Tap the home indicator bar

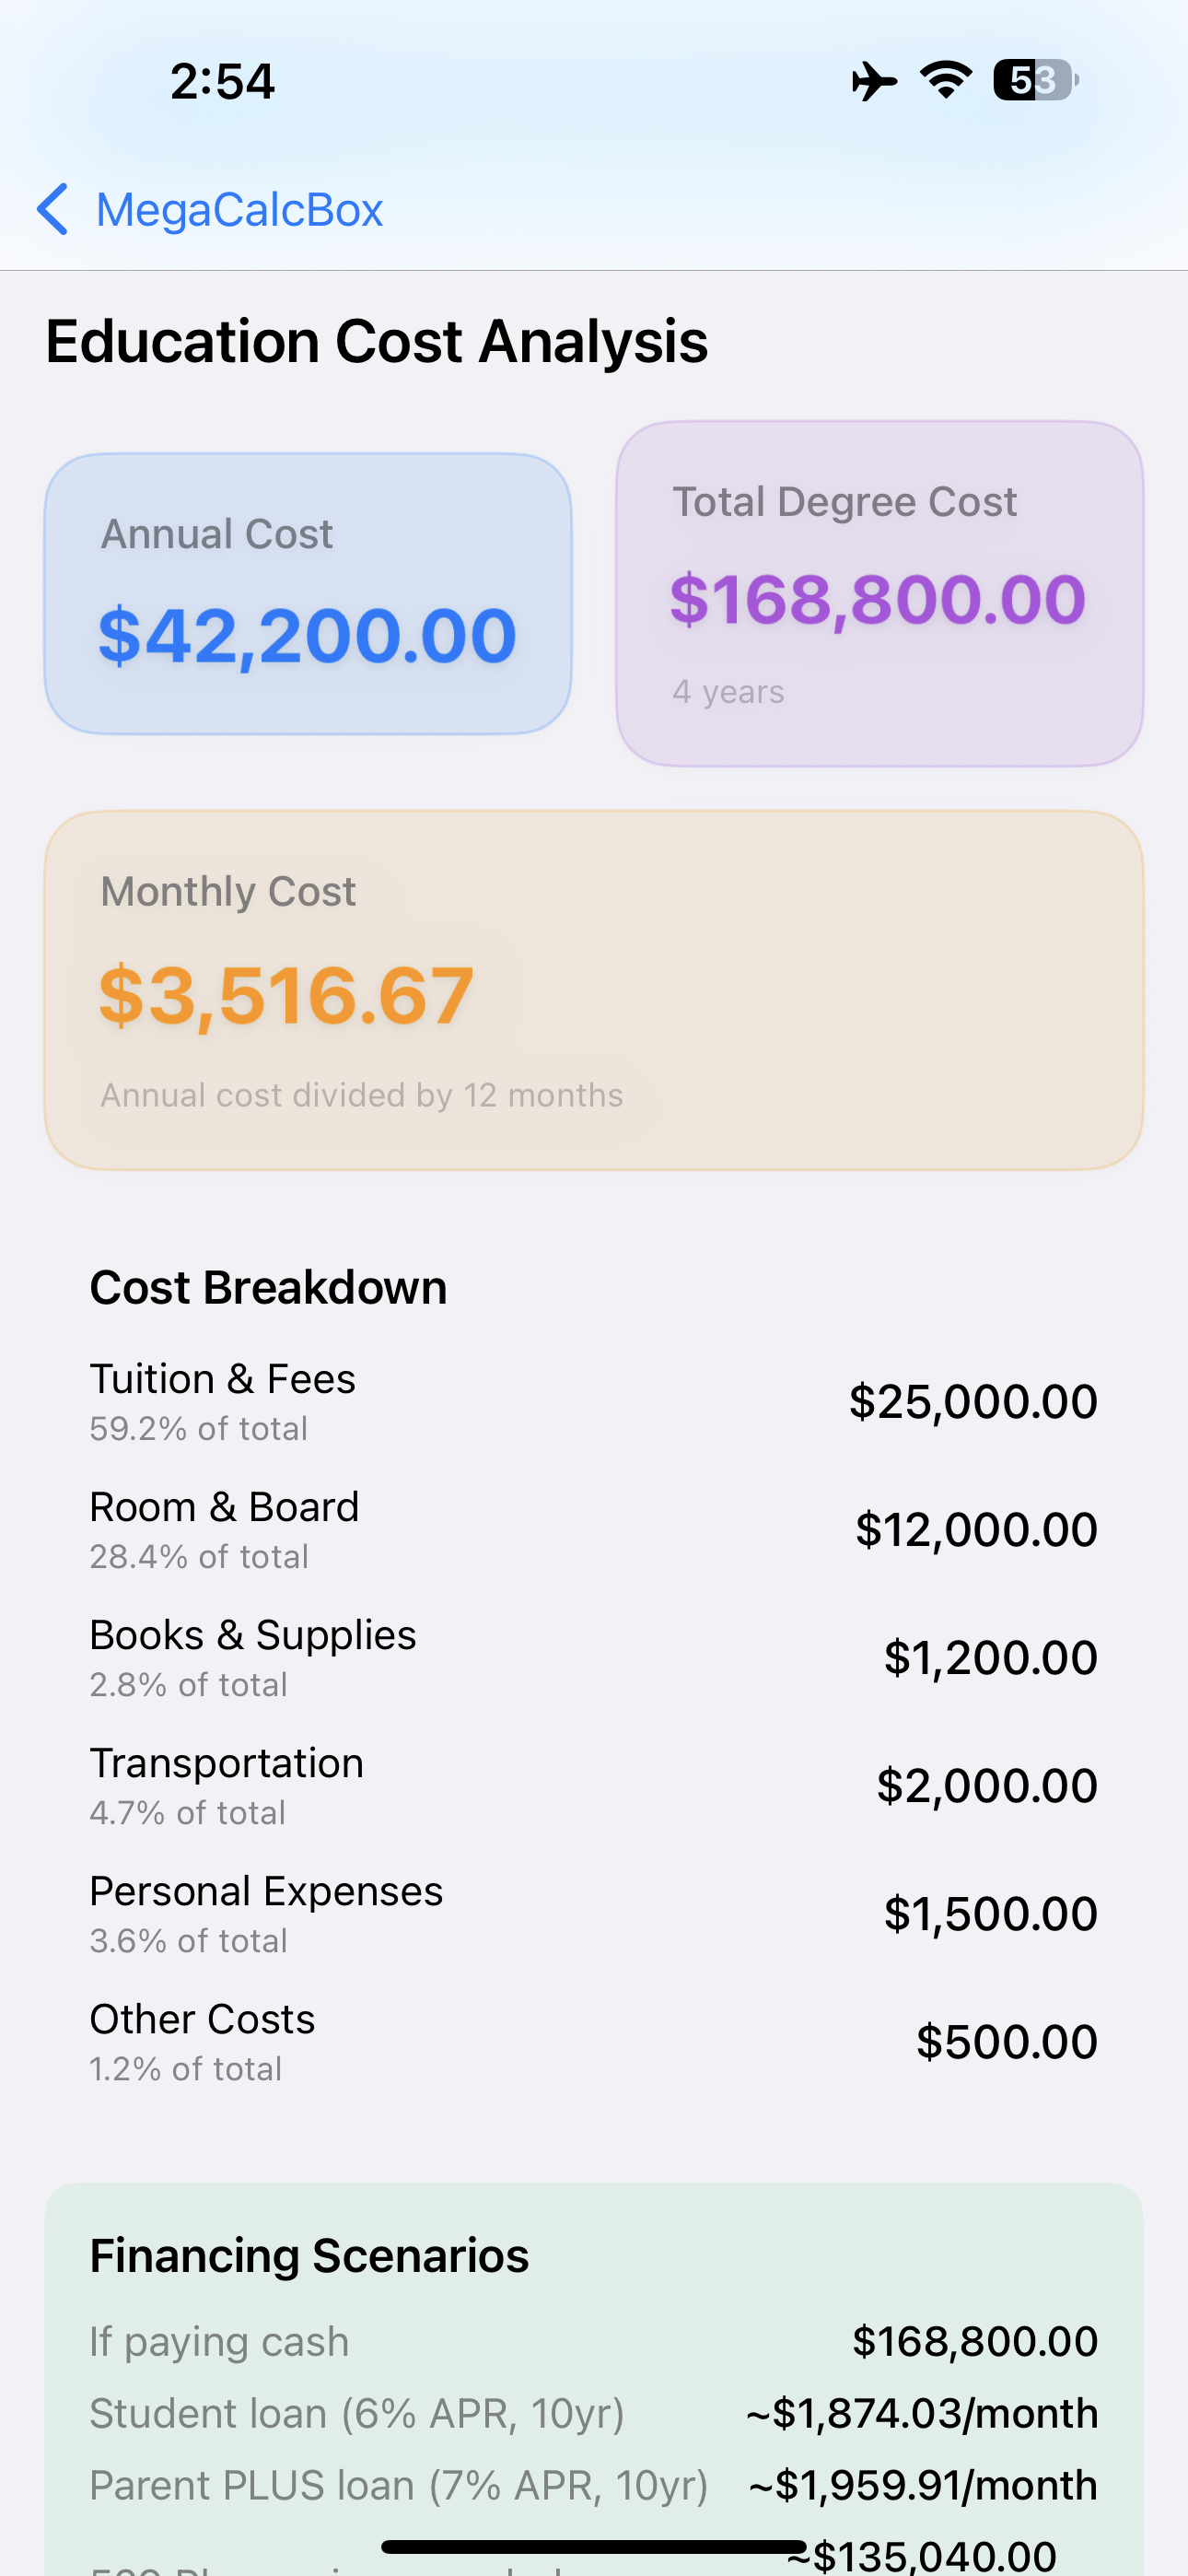594,2546
